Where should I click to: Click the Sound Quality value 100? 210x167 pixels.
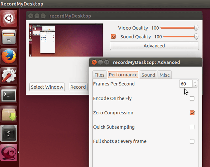click(x=158, y=37)
